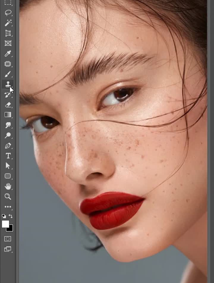
Task: Open the white foreground color swatch
Action: point(5,224)
